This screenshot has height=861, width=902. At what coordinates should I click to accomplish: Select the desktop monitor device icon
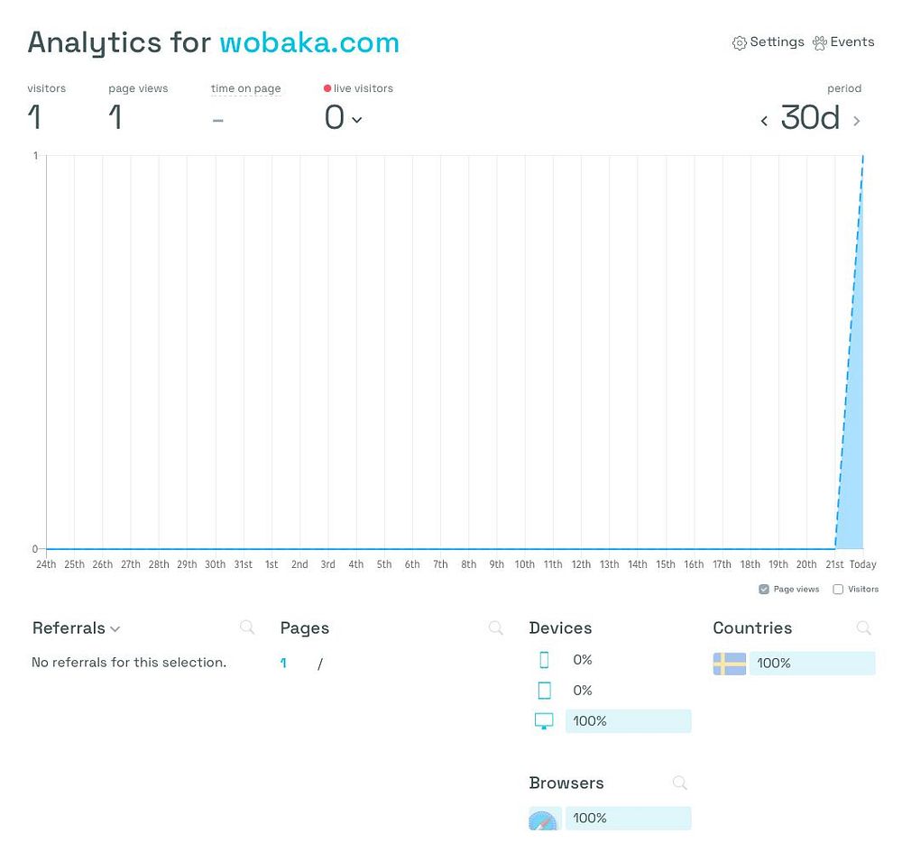pyautogui.click(x=544, y=721)
